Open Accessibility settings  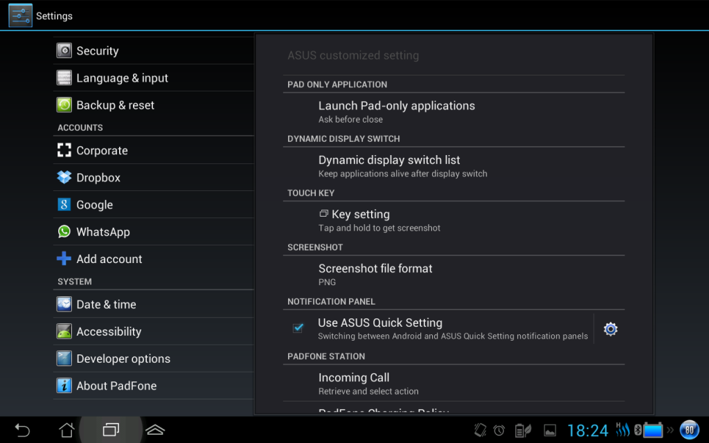153,332
